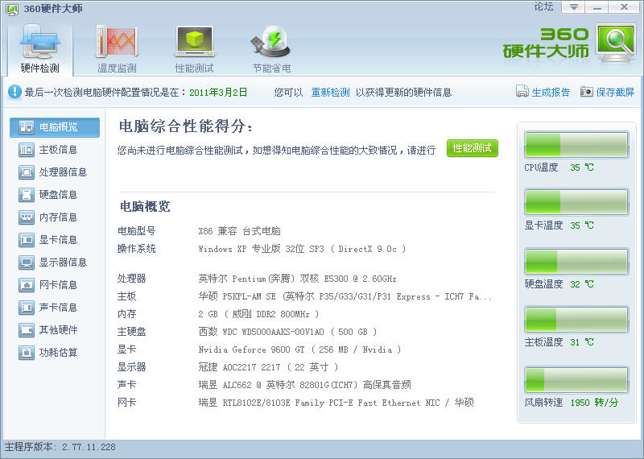This screenshot has height=459, width=644.
Task: Select 显卡信息 in the sidebar
Action: click(55, 240)
